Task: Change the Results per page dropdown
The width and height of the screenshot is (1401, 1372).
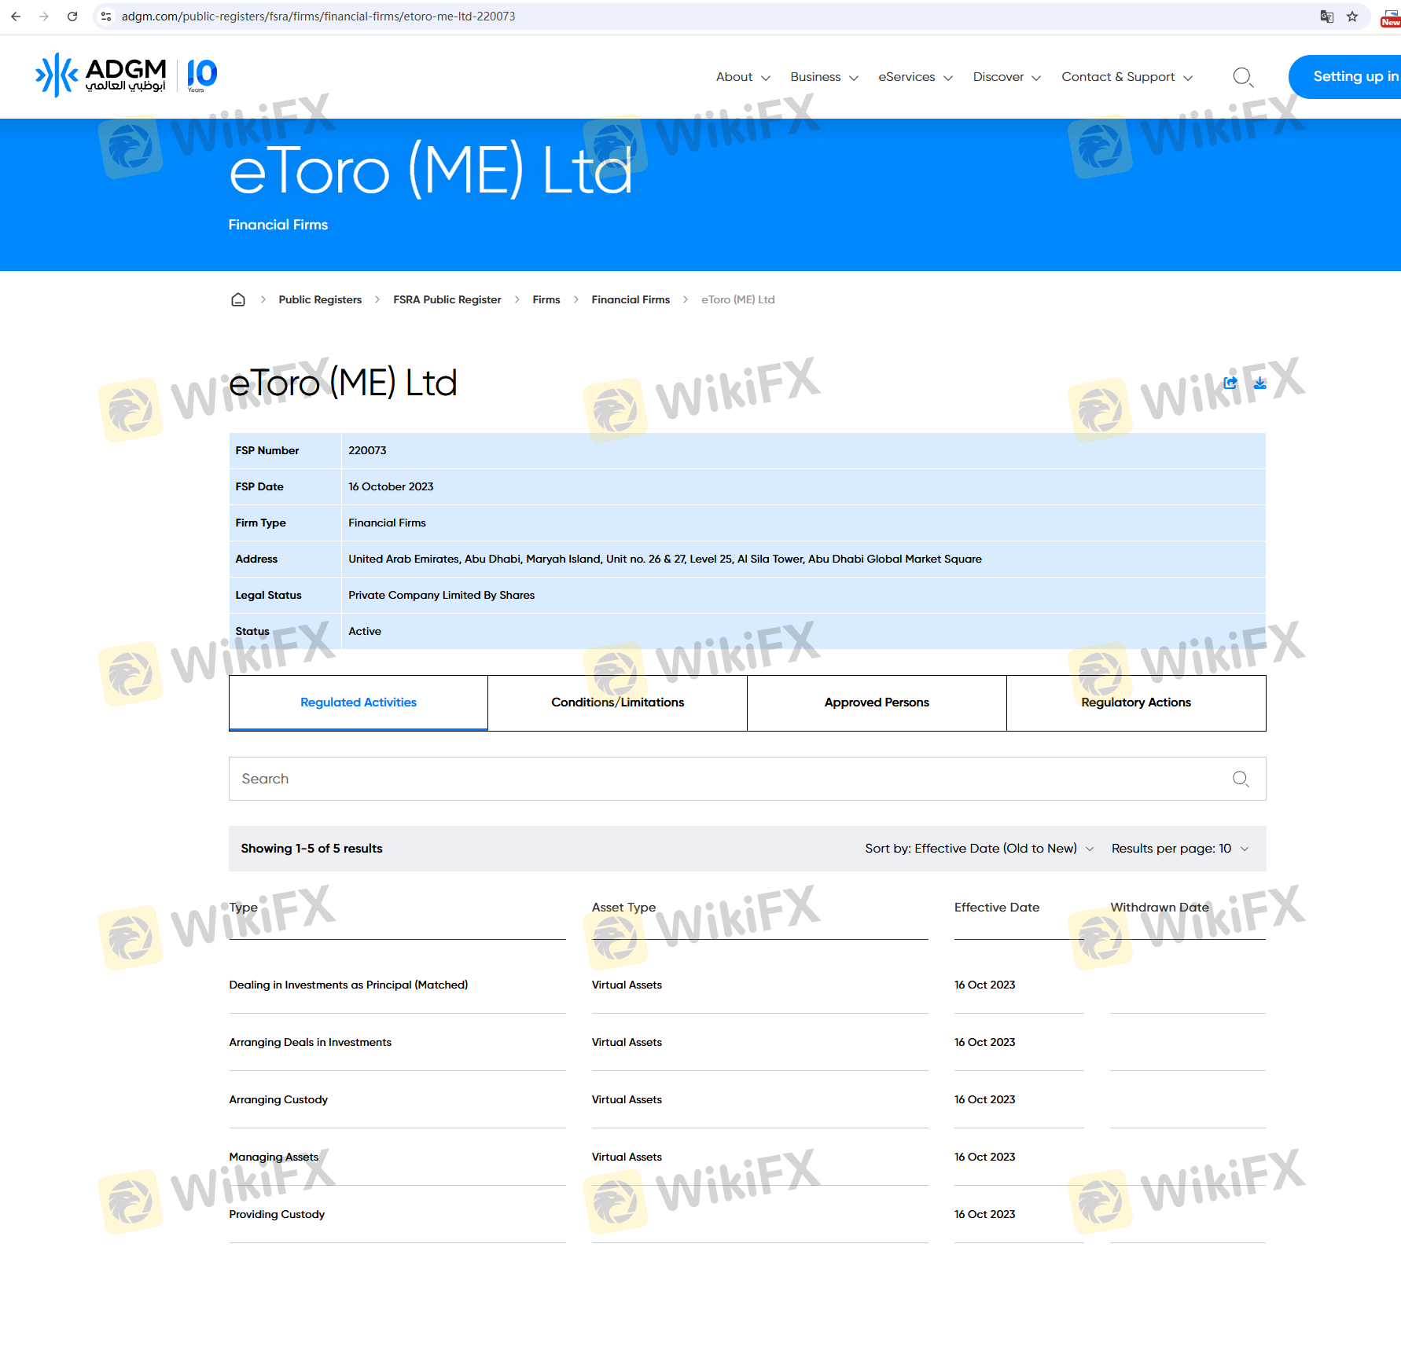Action: pos(1179,849)
